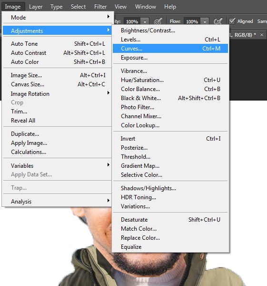The width and height of the screenshot is (267, 286).
Task: Open the Flow dropdown arrow
Action: point(205,22)
